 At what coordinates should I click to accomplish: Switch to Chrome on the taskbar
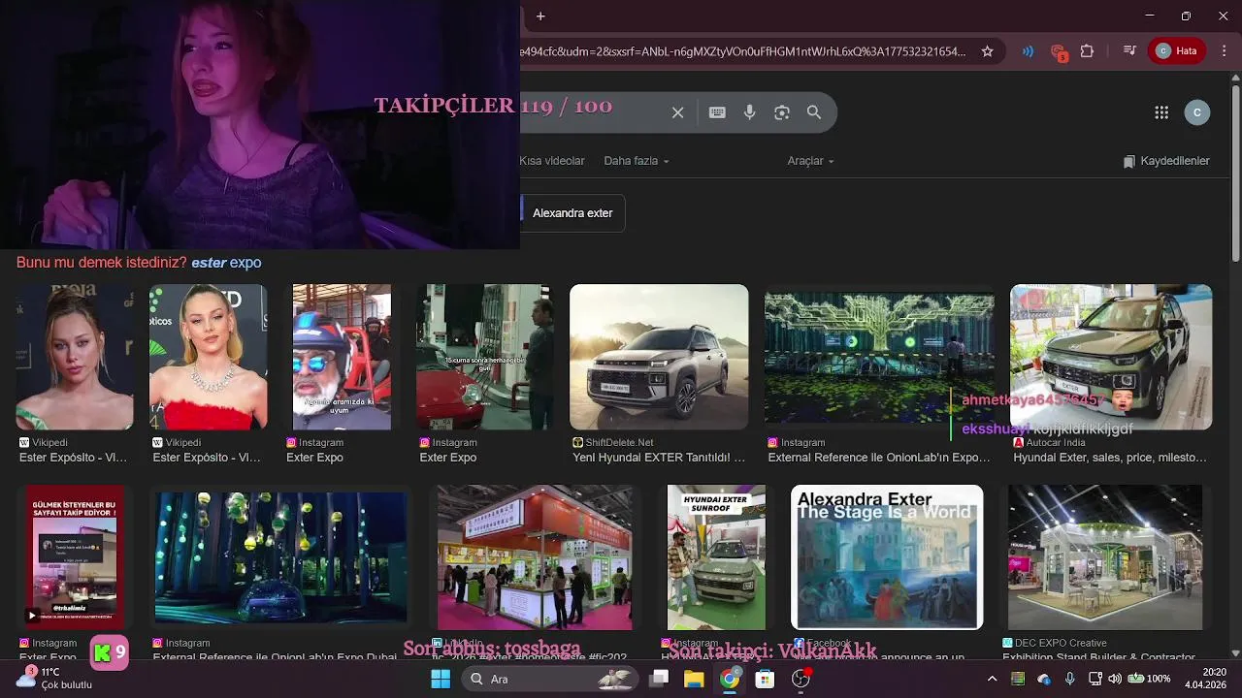click(x=730, y=679)
